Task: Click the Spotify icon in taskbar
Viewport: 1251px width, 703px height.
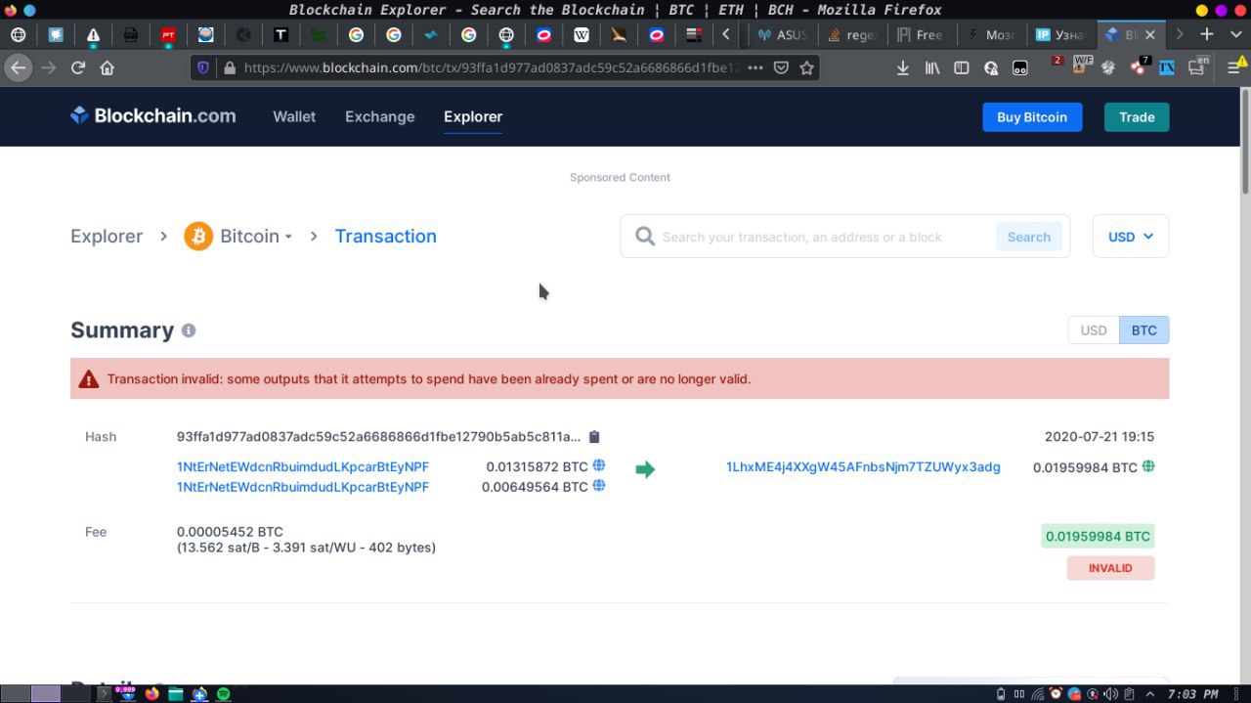Action: click(x=224, y=693)
